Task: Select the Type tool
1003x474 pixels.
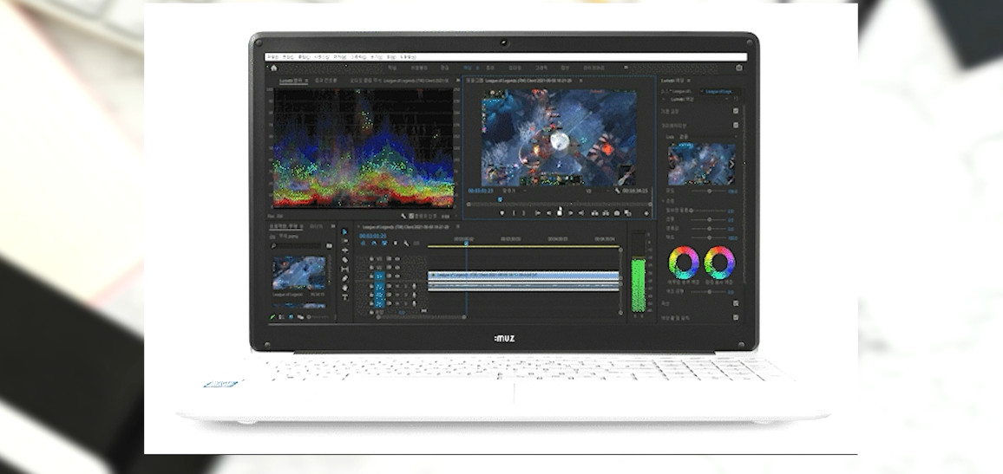Action: point(344,298)
